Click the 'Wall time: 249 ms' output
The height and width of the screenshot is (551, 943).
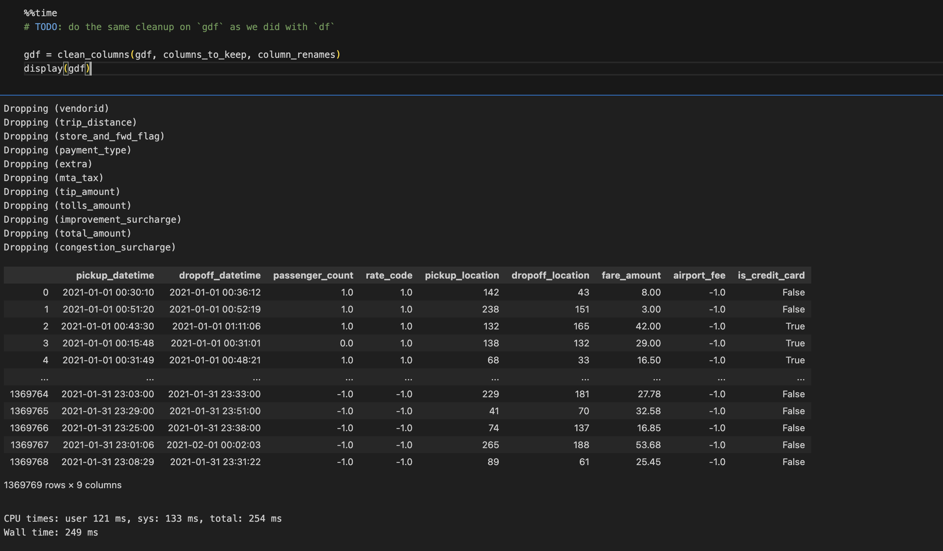coord(51,533)
